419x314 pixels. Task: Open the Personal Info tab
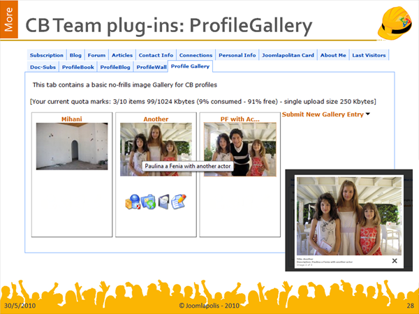(x=237, y=55)
